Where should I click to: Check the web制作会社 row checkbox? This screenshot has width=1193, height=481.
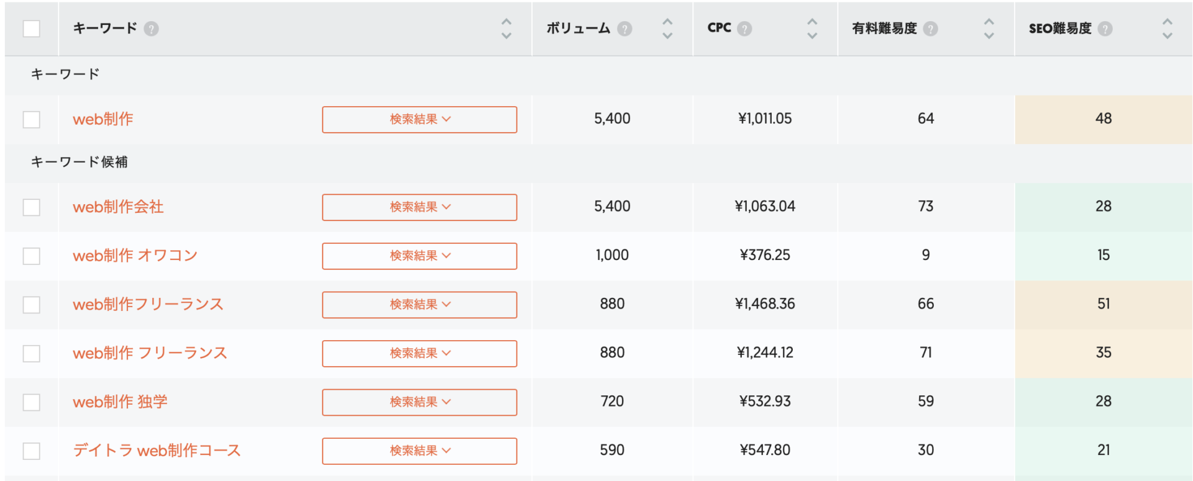pos(31,207)
